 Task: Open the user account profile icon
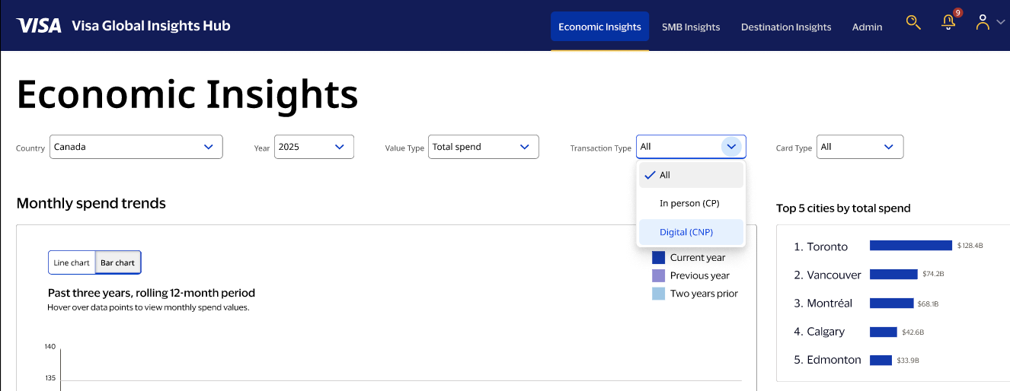pos(983,22)
